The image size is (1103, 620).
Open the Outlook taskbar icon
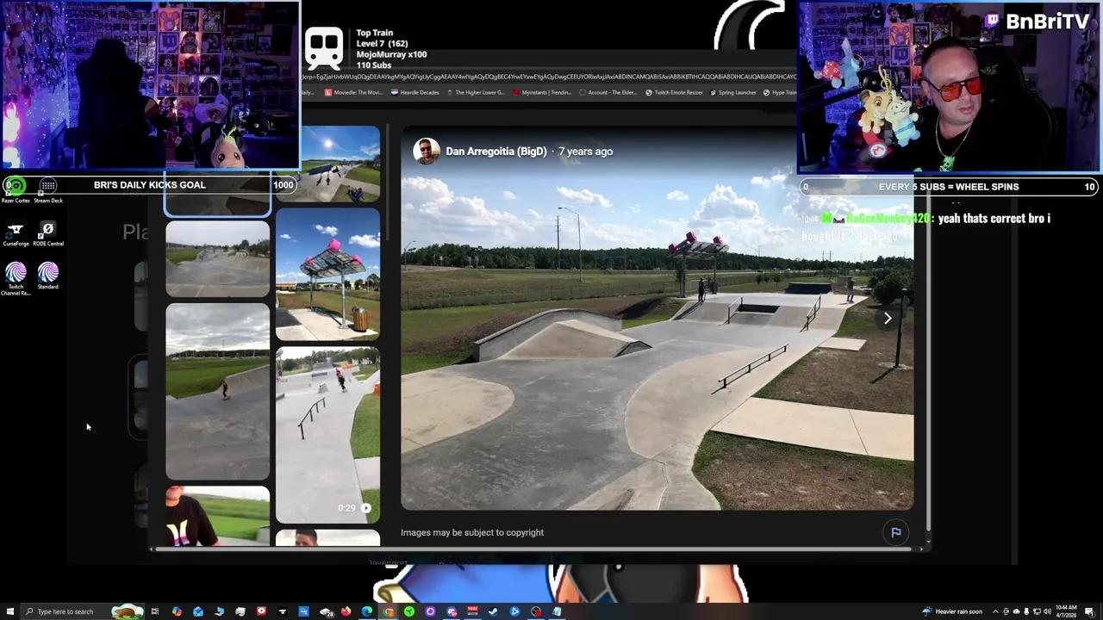pos(198,611)
